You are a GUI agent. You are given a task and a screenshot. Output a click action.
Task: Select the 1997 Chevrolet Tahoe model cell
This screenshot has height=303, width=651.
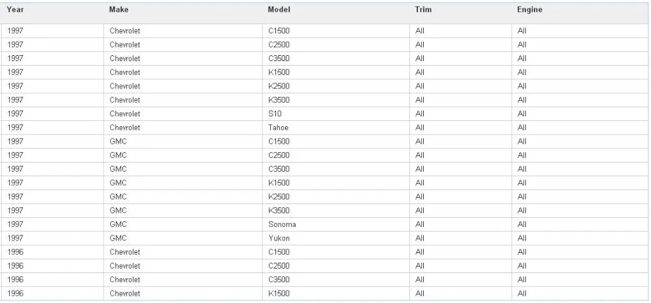coord(278,127)
